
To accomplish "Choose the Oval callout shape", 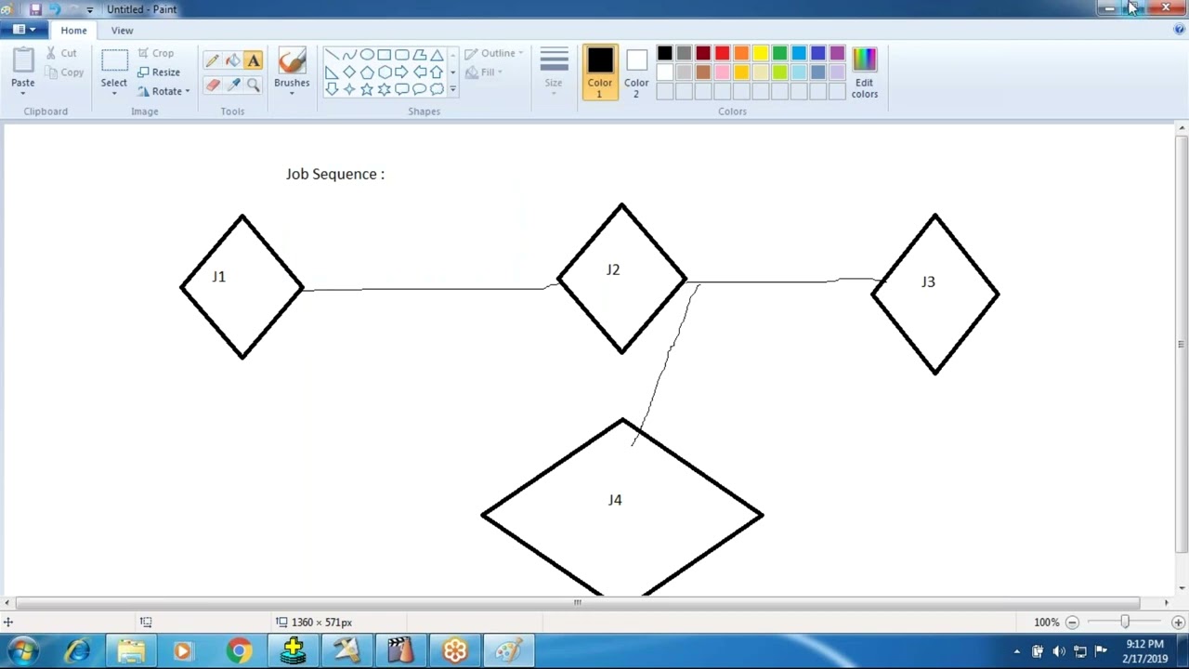I will coord(419,89).
